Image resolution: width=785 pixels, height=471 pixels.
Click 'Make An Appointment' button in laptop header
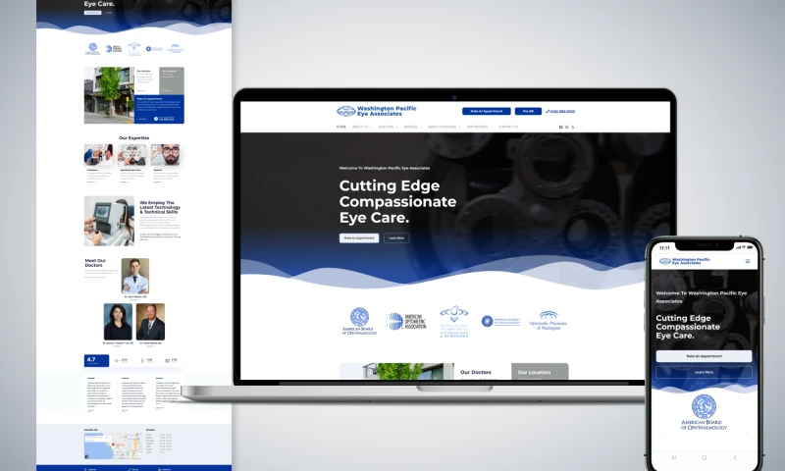point(486,111)
